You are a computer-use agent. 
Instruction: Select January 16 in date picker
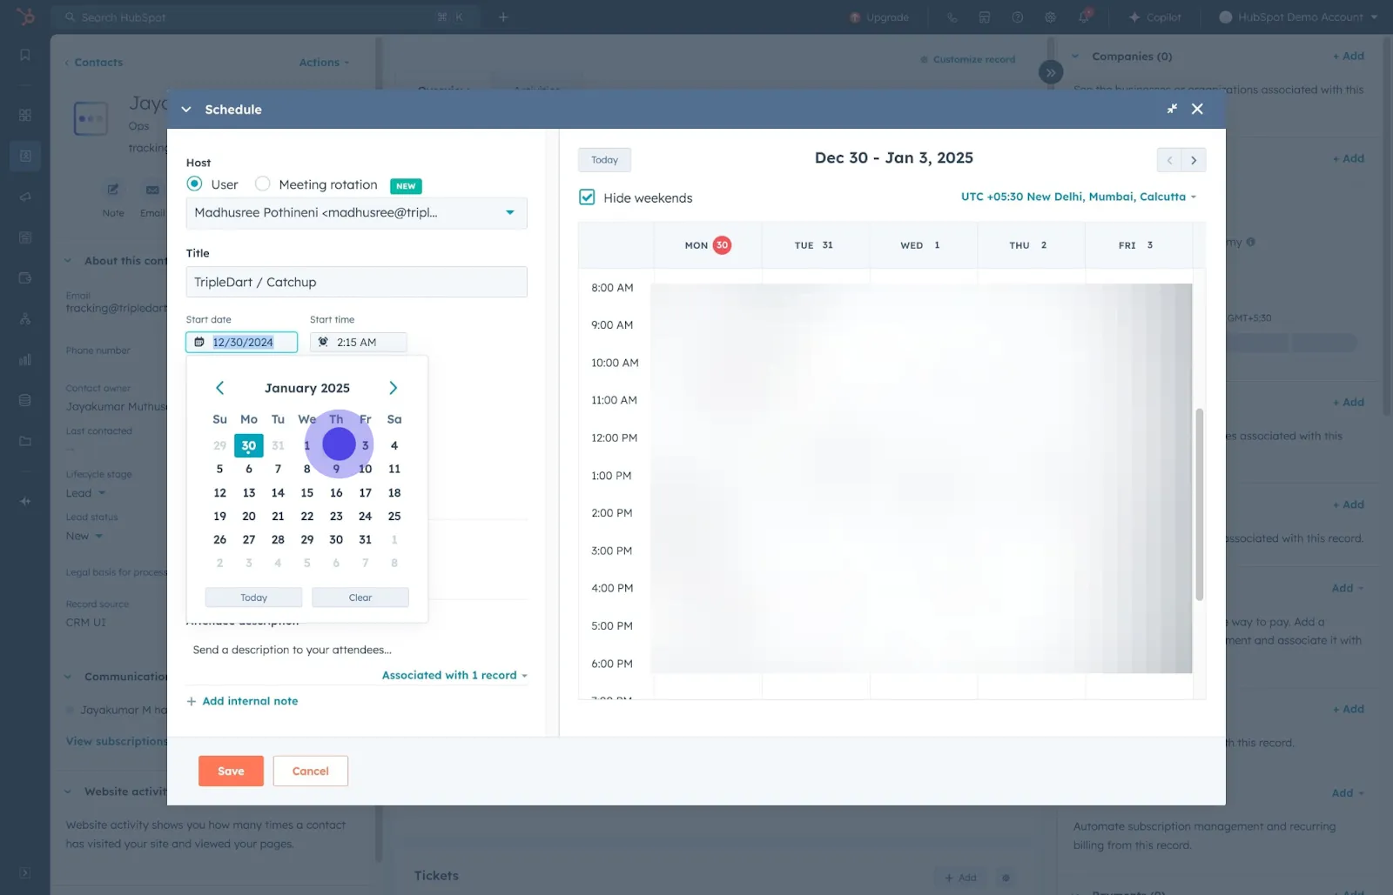(336, 492)
